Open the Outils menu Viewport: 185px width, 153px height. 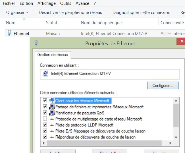pyautogui.click(x=66, y=3)
